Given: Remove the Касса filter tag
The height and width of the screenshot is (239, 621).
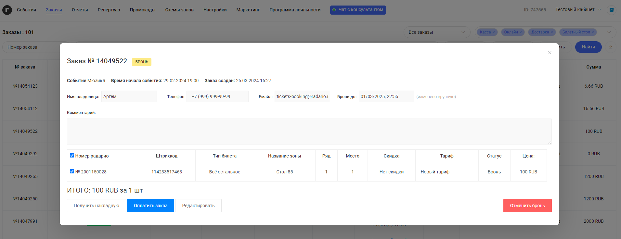Looking at the screenshot, I should click(x=494, y=32).
